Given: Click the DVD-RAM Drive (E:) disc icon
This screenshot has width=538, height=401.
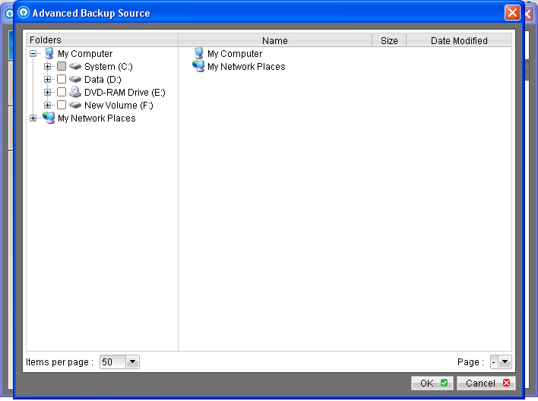Looking at the screenshot, I should click(x=75, y=93).
